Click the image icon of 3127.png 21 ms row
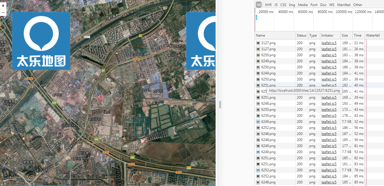Viewport: 384px width, 186px height. (x=258, y=43)
